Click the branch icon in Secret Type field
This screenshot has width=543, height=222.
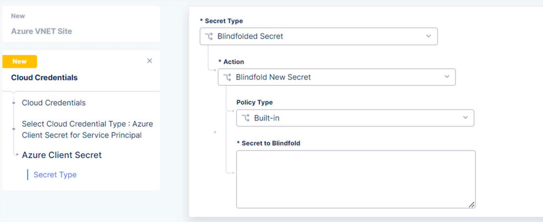click(209, 36)
